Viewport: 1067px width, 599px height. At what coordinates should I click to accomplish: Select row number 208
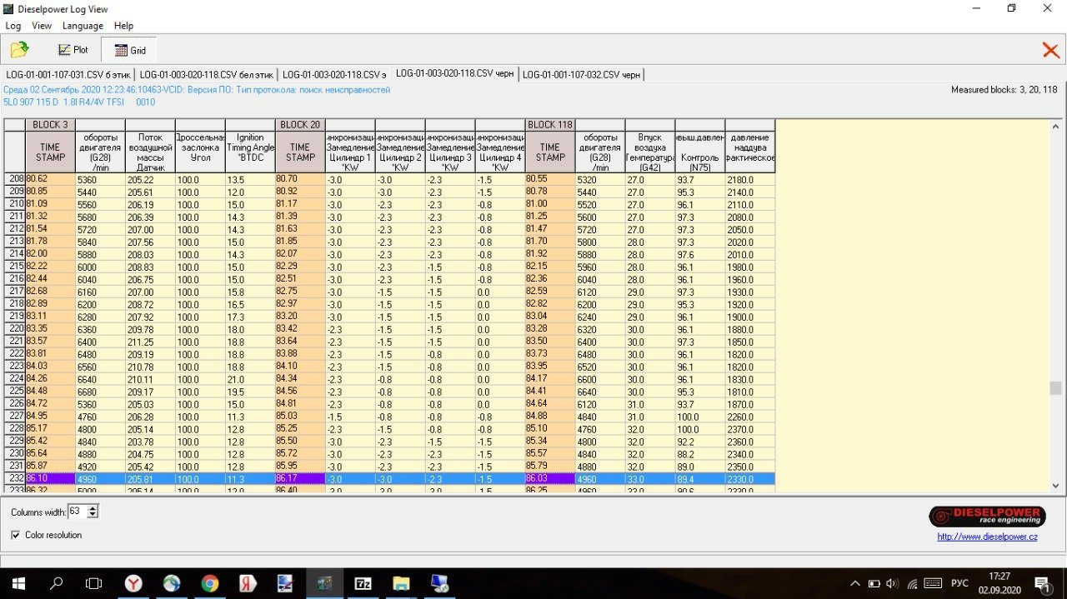tap(15, 179)
